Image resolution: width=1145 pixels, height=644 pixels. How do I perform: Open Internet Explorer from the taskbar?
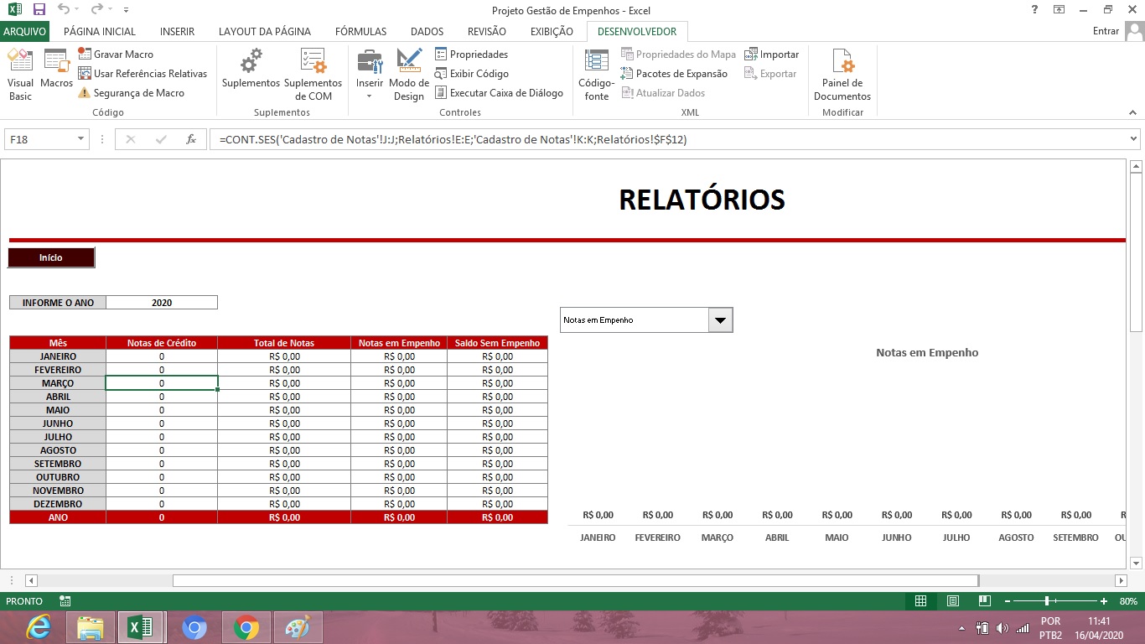coord(38,627)
